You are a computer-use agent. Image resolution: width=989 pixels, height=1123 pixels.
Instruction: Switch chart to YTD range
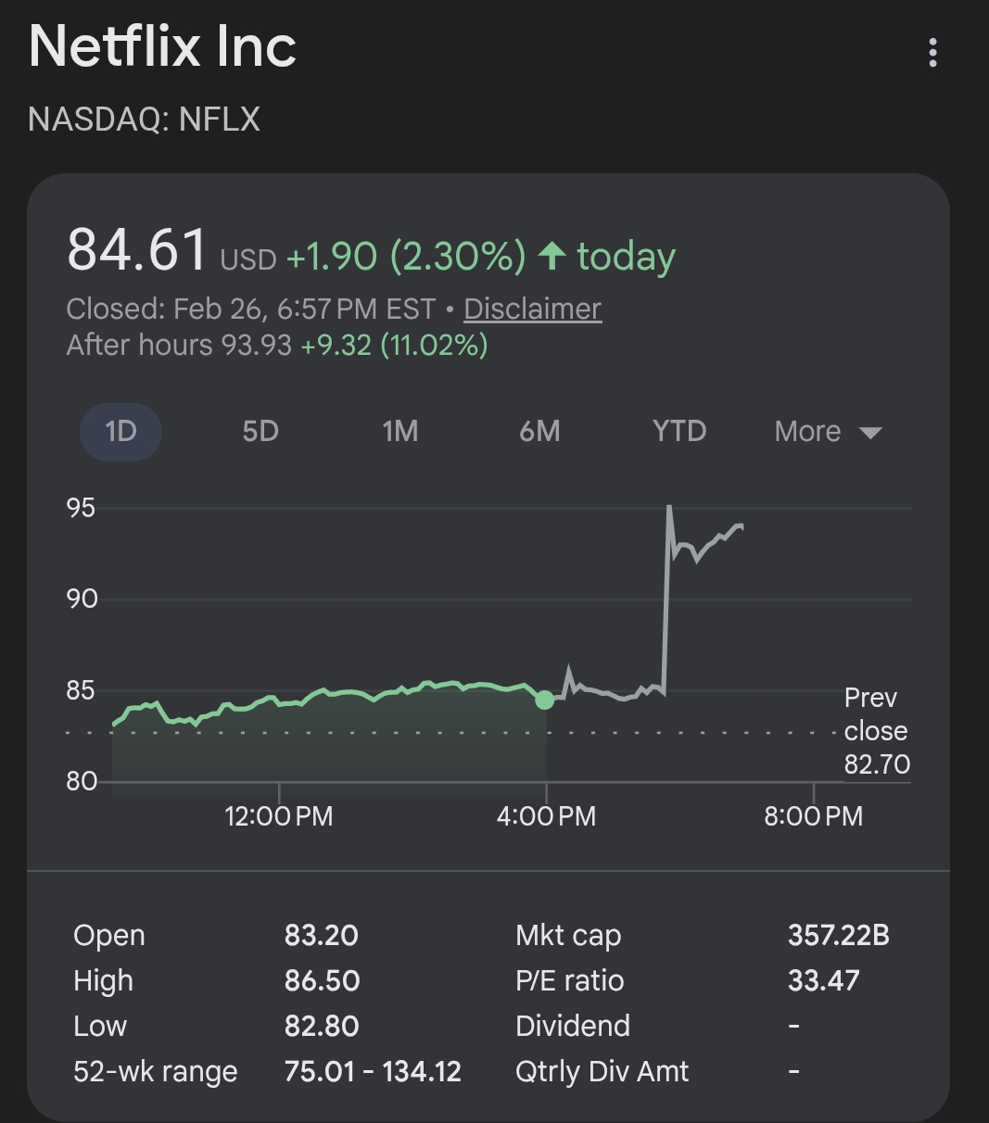tap(679, 432)
